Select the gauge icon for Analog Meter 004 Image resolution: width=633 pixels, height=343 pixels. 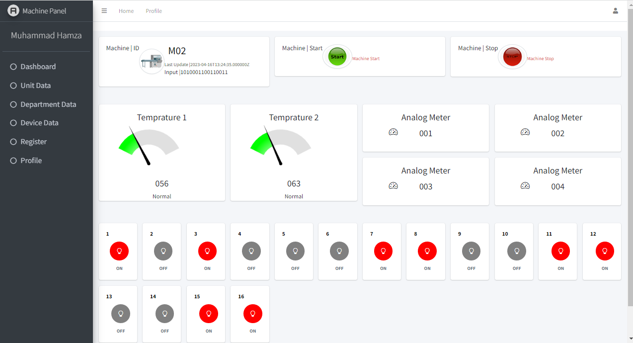525,185
